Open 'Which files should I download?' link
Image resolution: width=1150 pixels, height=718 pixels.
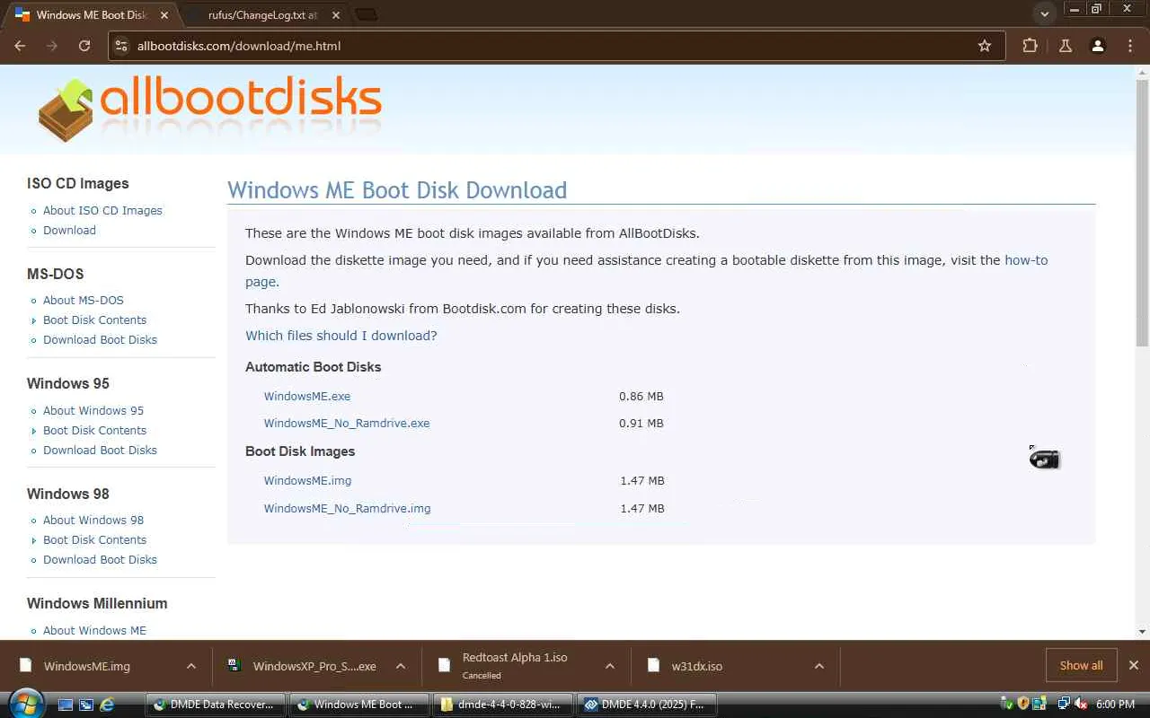341,336
